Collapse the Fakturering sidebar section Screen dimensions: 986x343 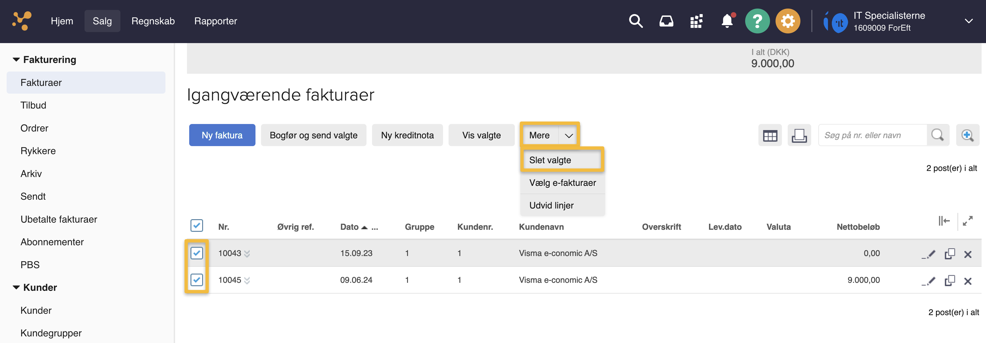pyautogui.click(x=16, y=60)
